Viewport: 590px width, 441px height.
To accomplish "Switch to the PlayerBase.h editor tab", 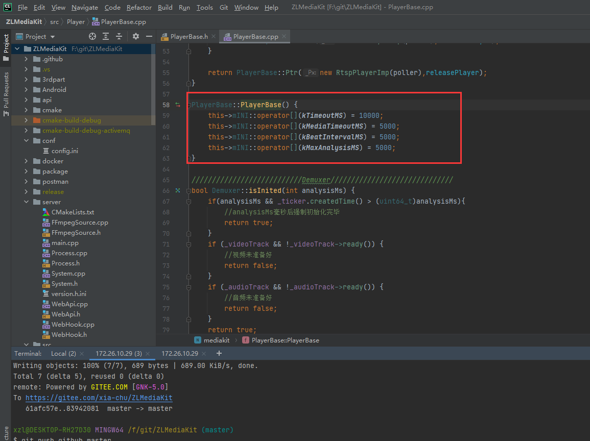I will (188, 37).
